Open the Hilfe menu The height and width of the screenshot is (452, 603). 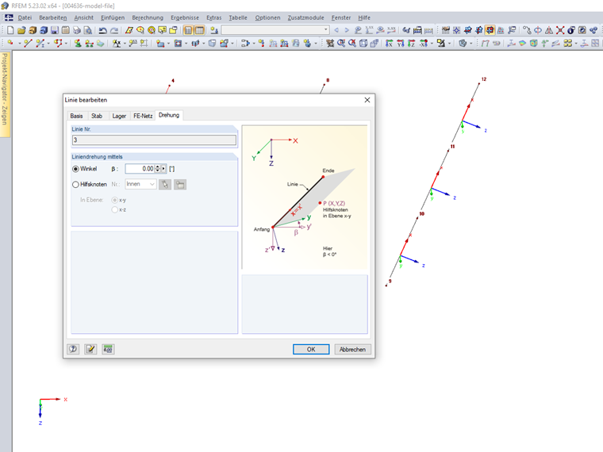coord(364,17)
